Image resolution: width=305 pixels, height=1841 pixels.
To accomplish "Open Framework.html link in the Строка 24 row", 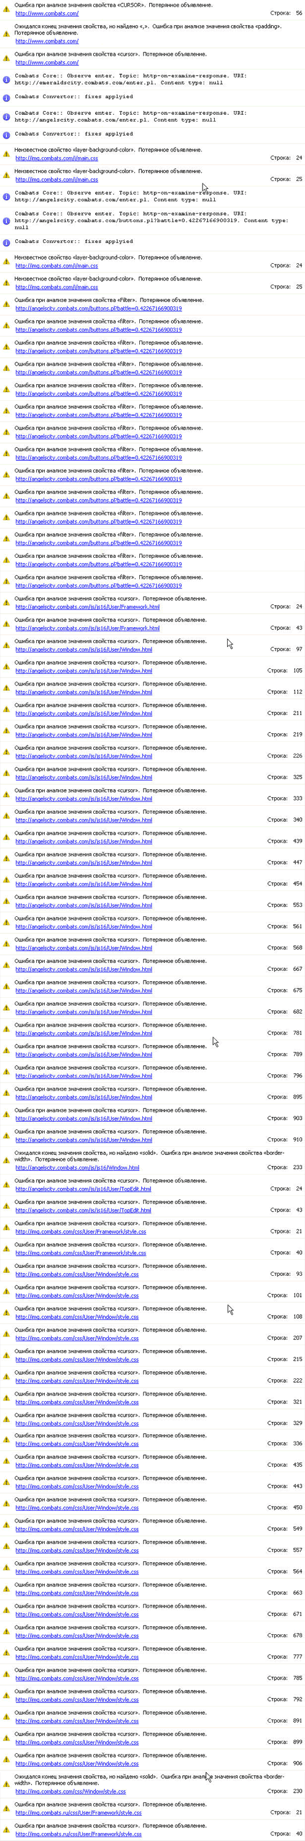I will (87, 607).
